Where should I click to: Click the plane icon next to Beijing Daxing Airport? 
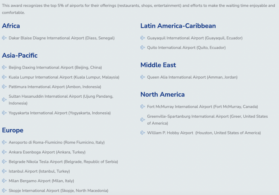4,67
